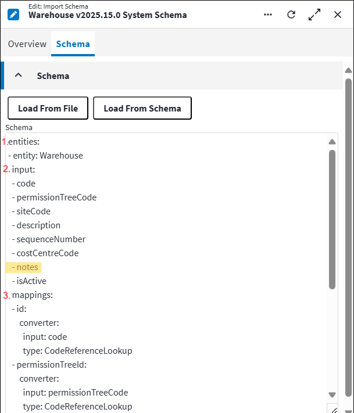Screen dimensions: 354x413
Task: Click the 'mappings:' line
Action: [x=33, y=295]
